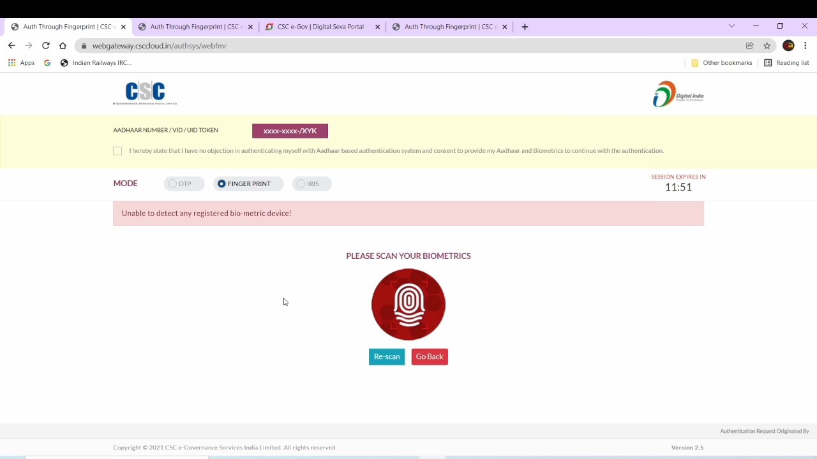Click the Re-scan button
Screen dimensions: 817x459
tap(387, 357)
